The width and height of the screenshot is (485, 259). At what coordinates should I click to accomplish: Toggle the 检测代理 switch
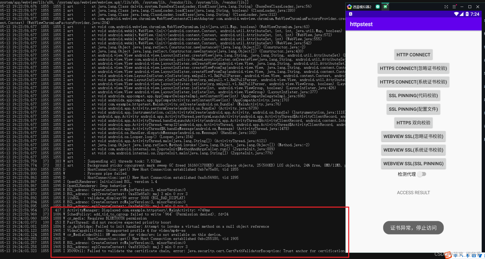pyautogui.click(x=422, y=174)
